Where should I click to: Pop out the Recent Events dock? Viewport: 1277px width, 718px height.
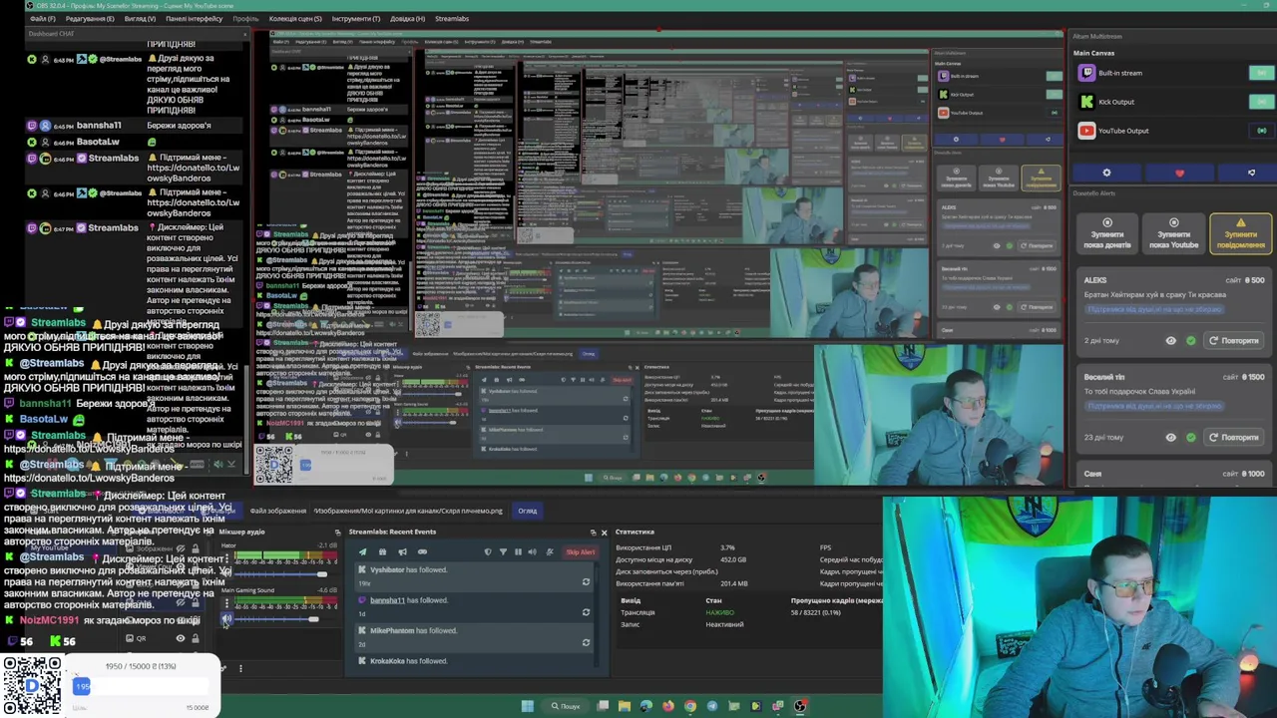point(594,533)
